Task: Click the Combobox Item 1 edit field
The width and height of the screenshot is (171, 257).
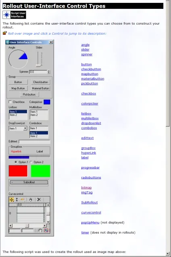Action: point(39,128)
